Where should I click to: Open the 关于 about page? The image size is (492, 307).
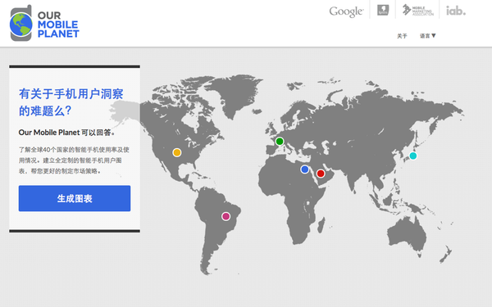[402, 36]
